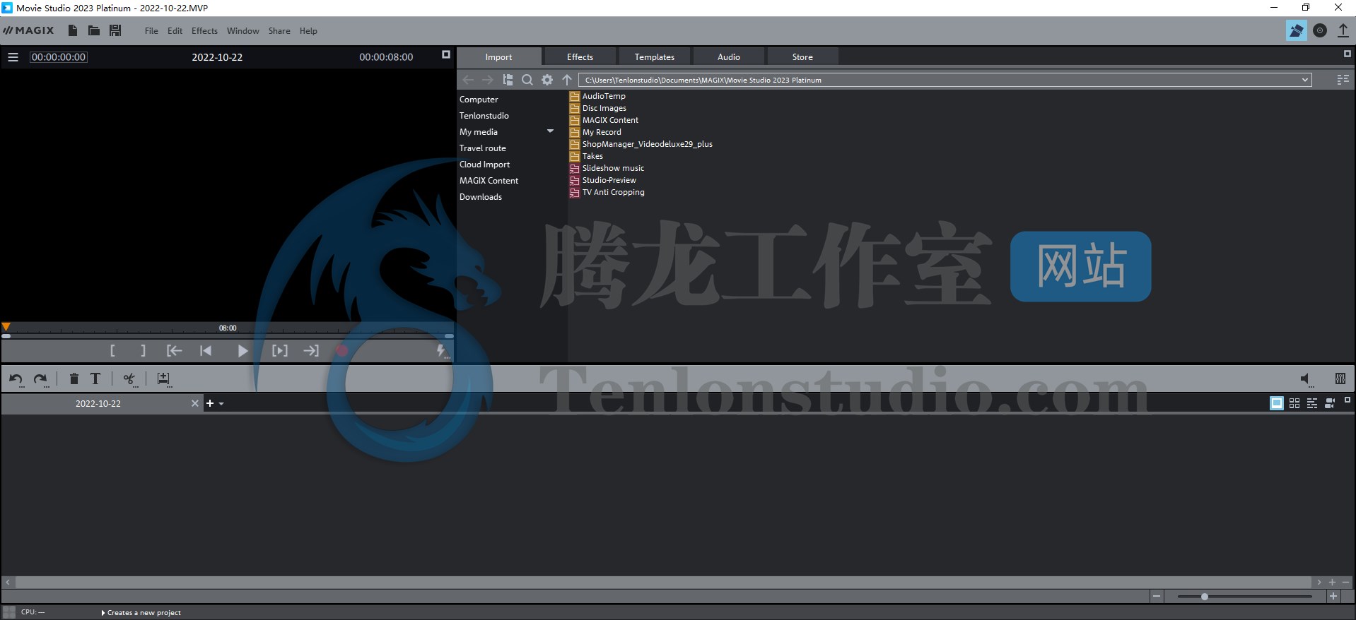Open the circular burn disc icon
The image size is (1356, 620).
1320,30
